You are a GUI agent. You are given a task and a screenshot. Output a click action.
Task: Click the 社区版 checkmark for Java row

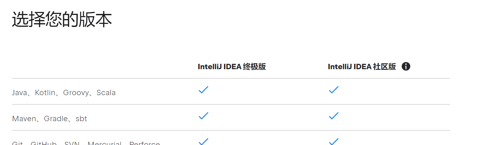(x=334, y=90)
